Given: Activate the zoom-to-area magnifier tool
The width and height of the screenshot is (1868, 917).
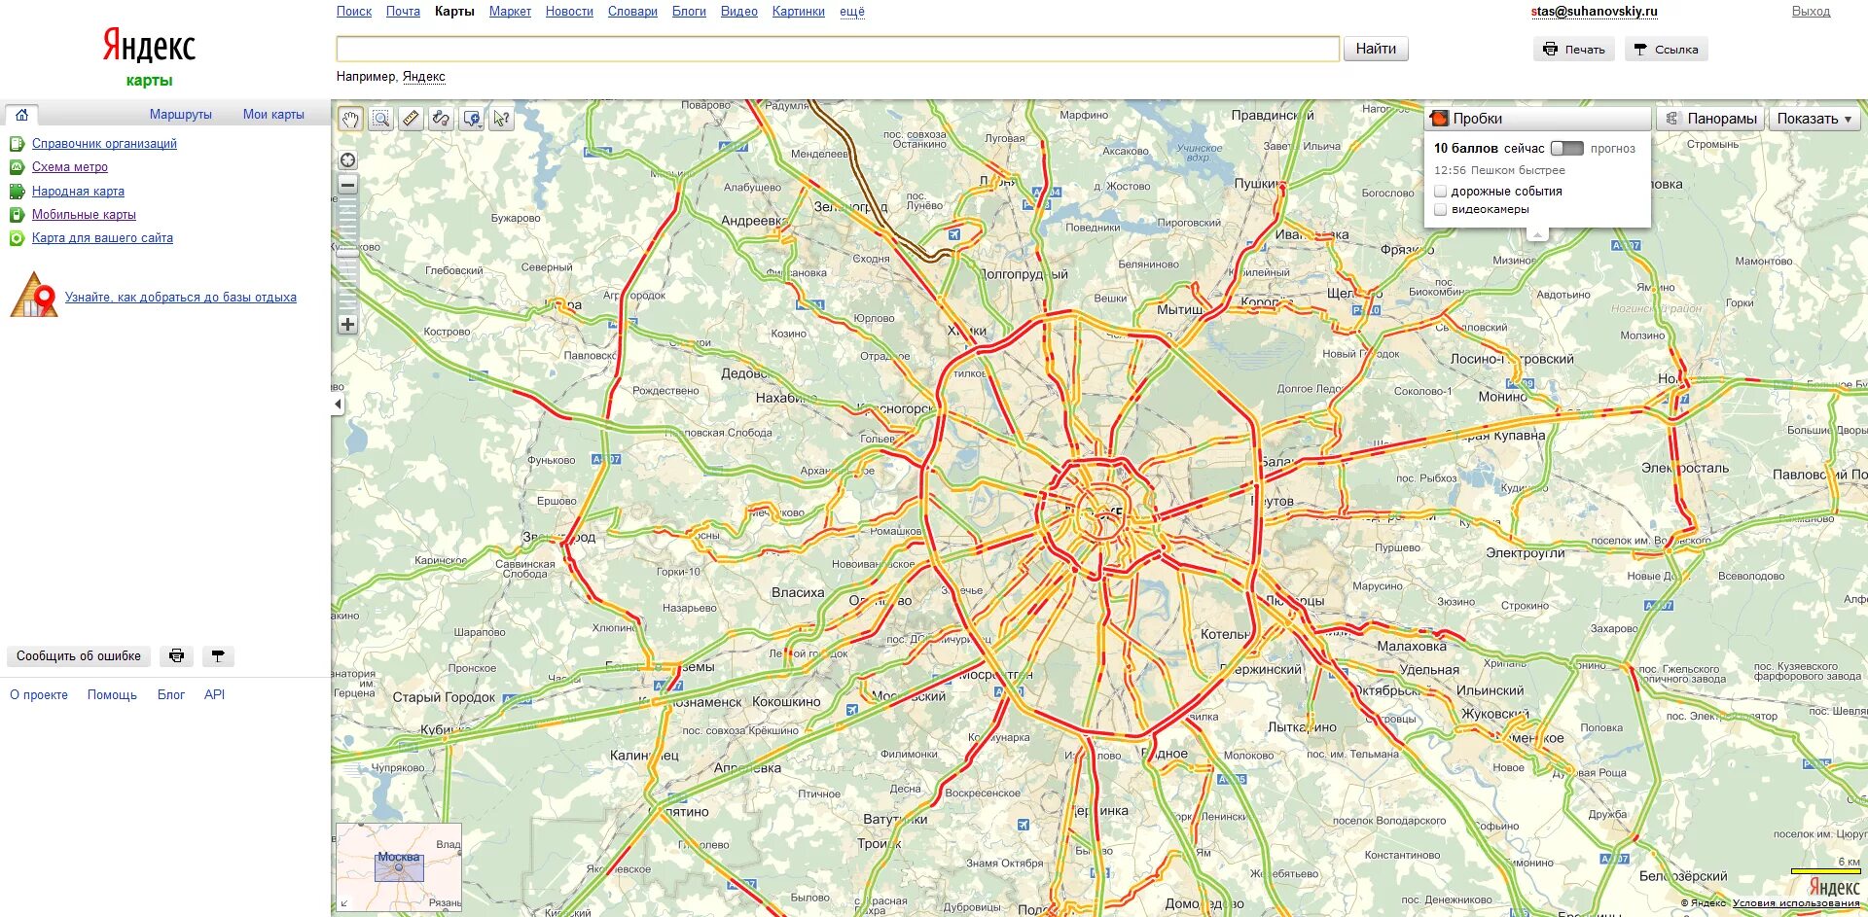Looking at the screenshot, I should [381, 119].
